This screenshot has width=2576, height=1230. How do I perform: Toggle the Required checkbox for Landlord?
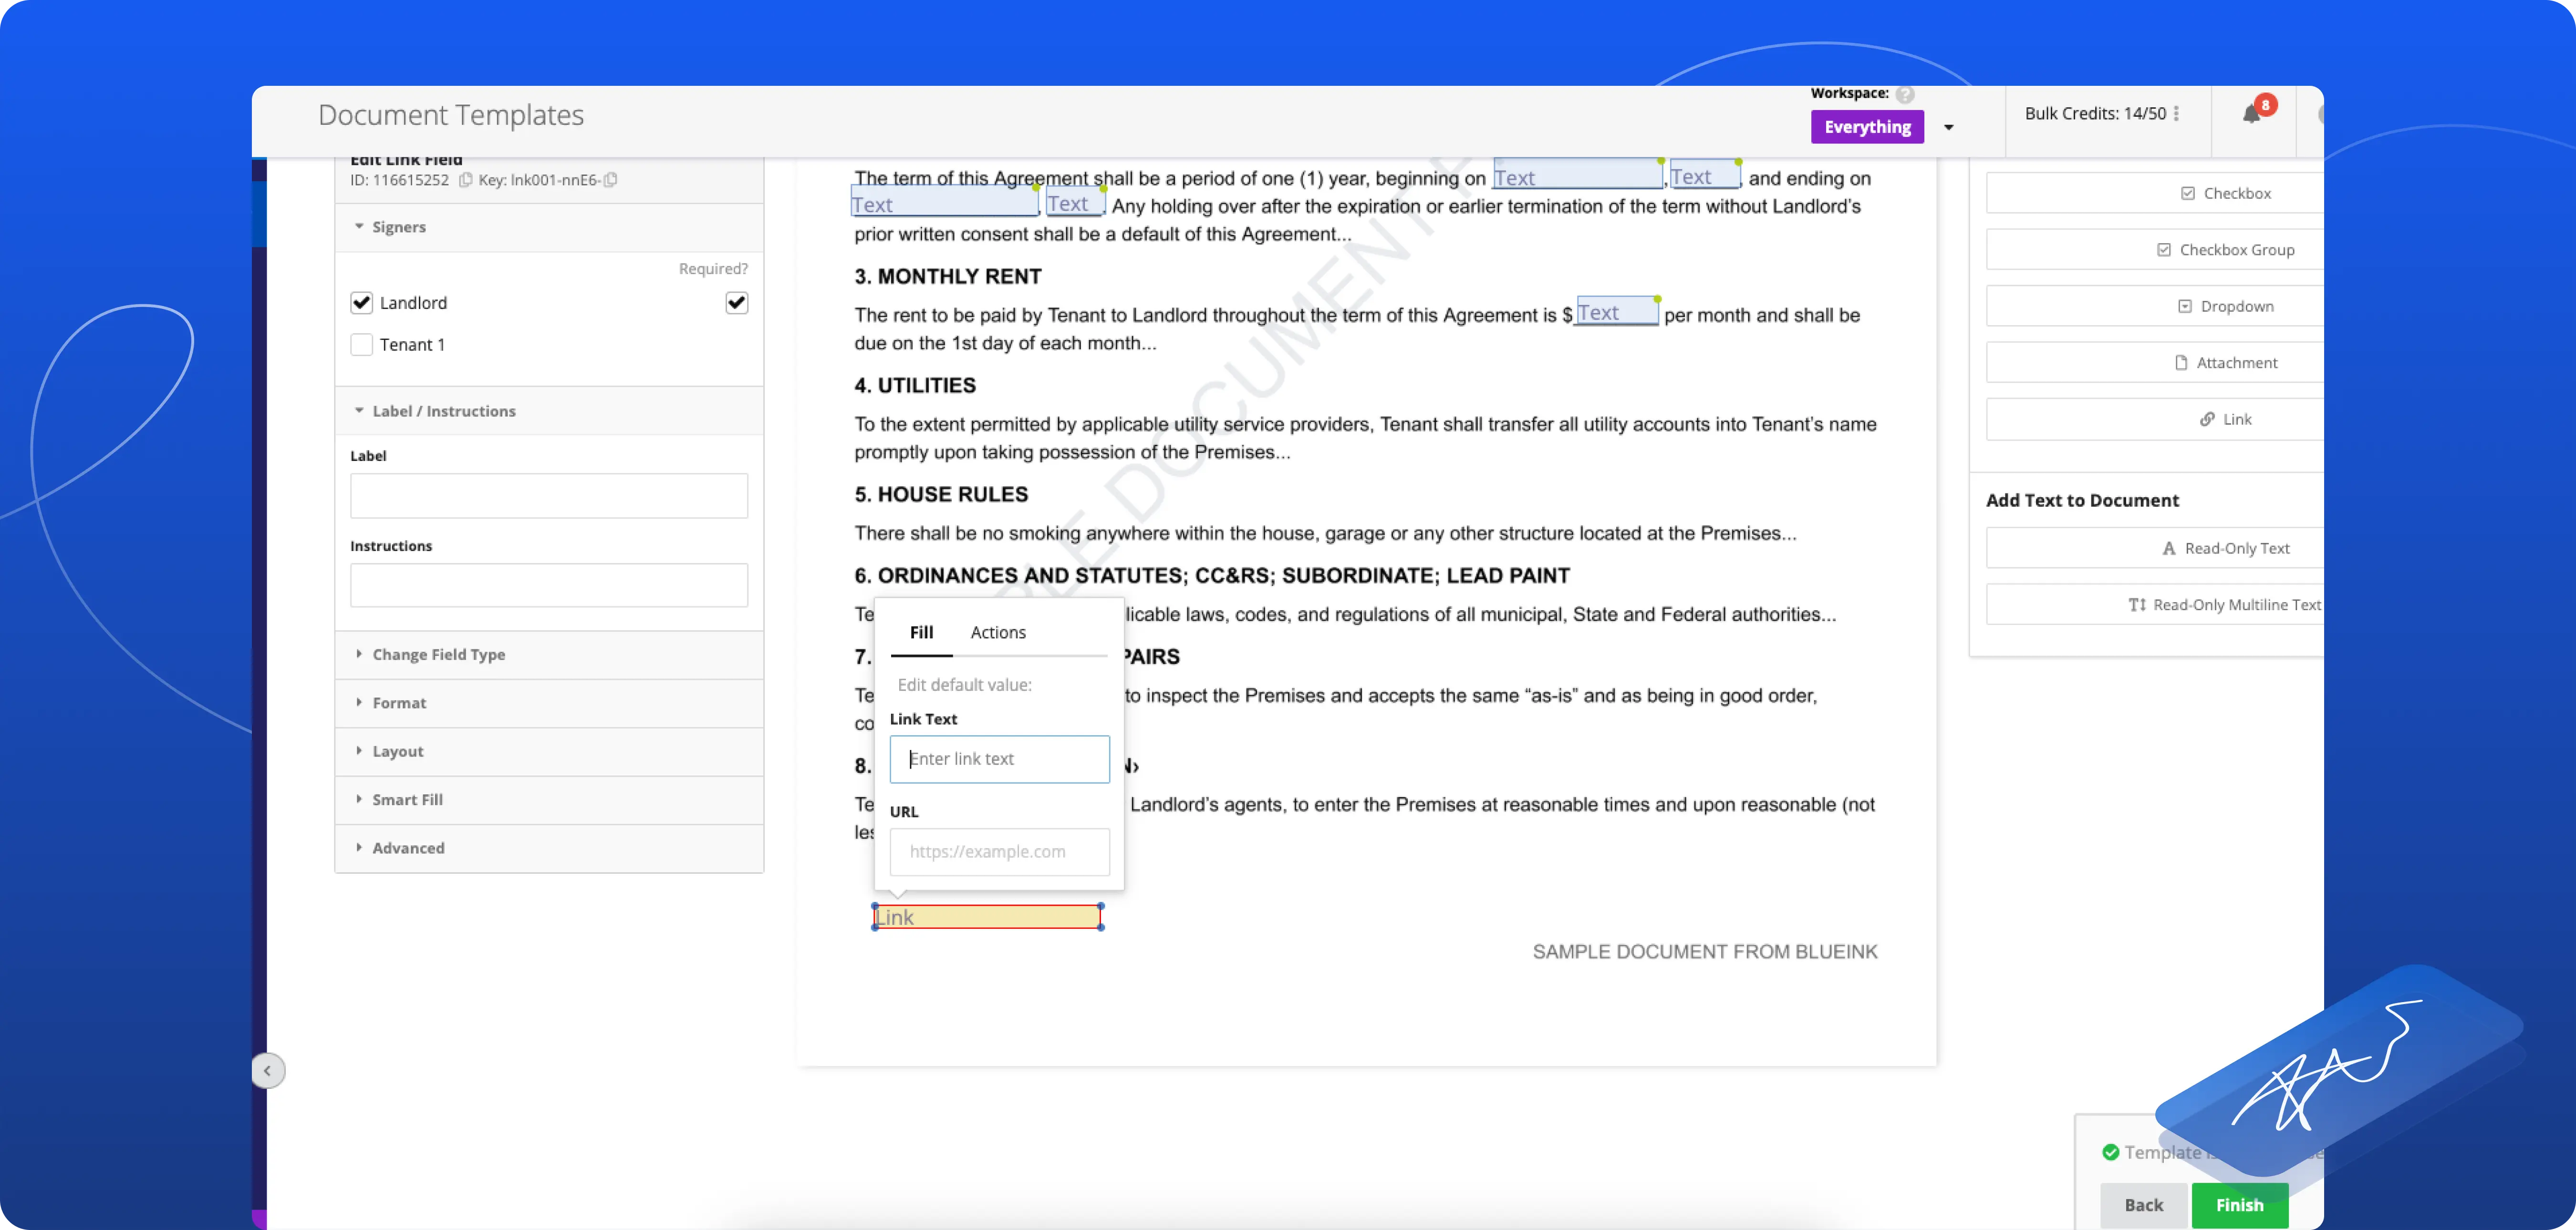tap(736, 303)
